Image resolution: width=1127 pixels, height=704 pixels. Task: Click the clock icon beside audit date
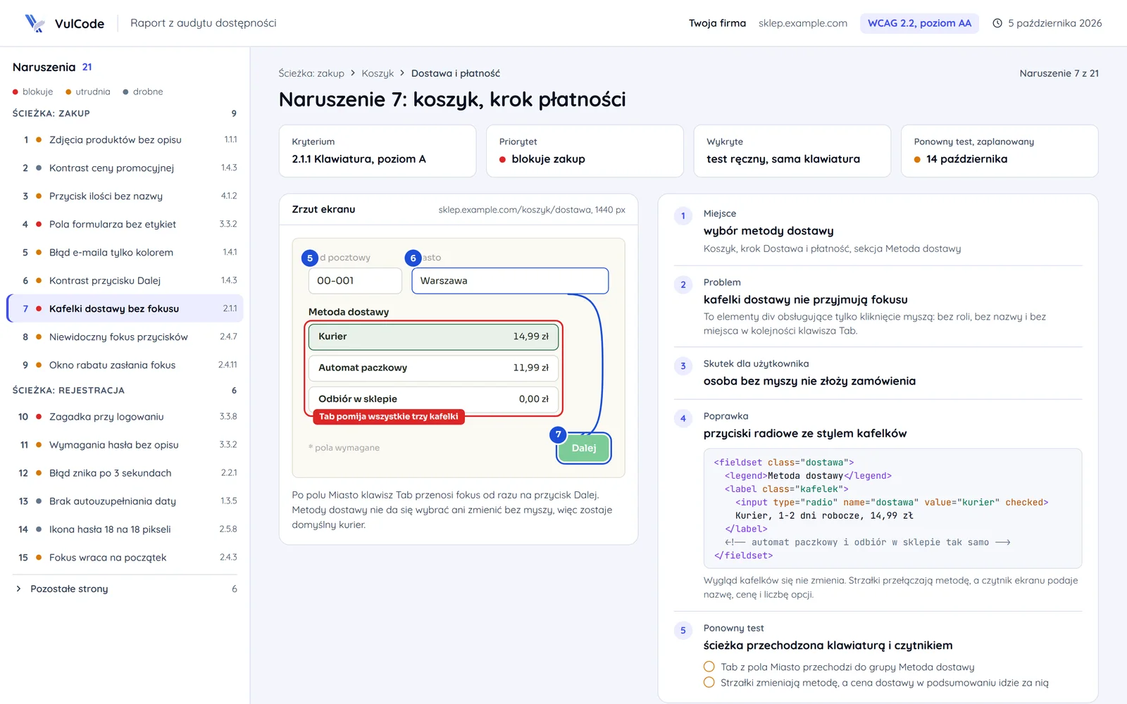(997, 23)
